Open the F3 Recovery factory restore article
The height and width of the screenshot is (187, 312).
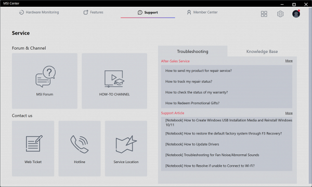(x=224, y=134)
